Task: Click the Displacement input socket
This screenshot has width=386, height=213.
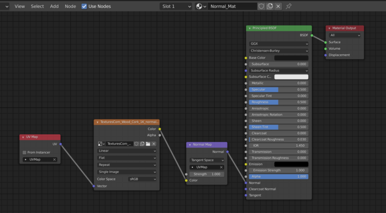Action: tap(326, 55)
